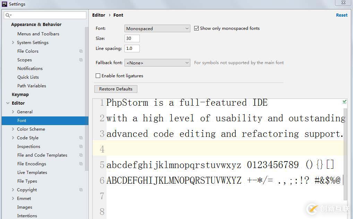Open the Fallback font dropdown
Image resolution: width=353 pixels, height=219 pixels.
pos(157,63)
